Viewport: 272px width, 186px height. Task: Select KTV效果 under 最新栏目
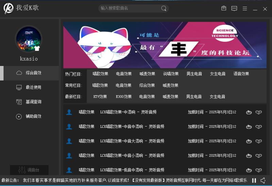pos(100,97)
